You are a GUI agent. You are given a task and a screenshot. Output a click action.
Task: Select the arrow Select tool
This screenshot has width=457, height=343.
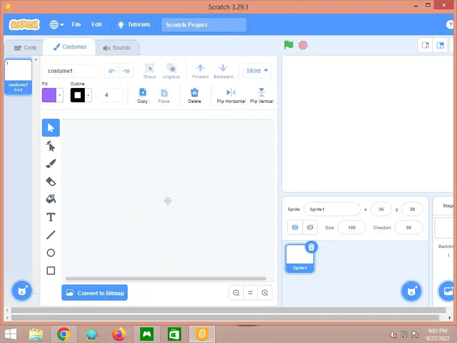(x=51, y=128)
